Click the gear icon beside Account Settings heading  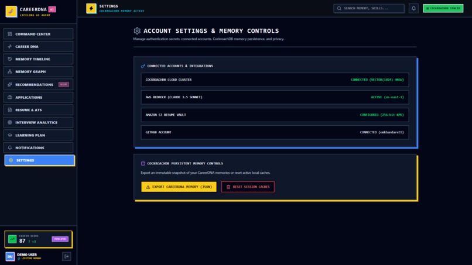coord(137,30)
